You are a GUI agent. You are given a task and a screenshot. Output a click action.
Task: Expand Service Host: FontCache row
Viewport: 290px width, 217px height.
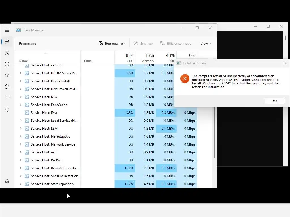click(20, 105)
